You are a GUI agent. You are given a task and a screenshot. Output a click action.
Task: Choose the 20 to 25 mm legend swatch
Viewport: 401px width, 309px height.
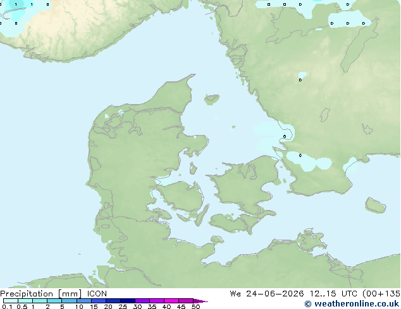pos(113,301)
